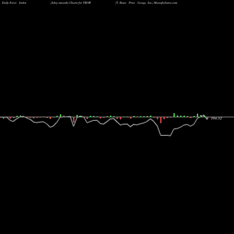The height and width of the screenshot is (234, 234).
Task: Click the 104.52 value label
Action: [216, 118]
